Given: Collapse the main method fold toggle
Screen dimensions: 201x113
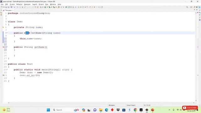Looking at the screenshot, I should click(x=7, y=70).
